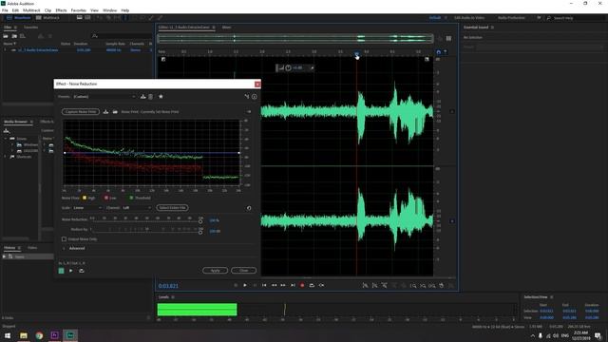The width and height of the screenshot is (608, 342).
Task: Open the Edit menu
Action: (15, 10)
